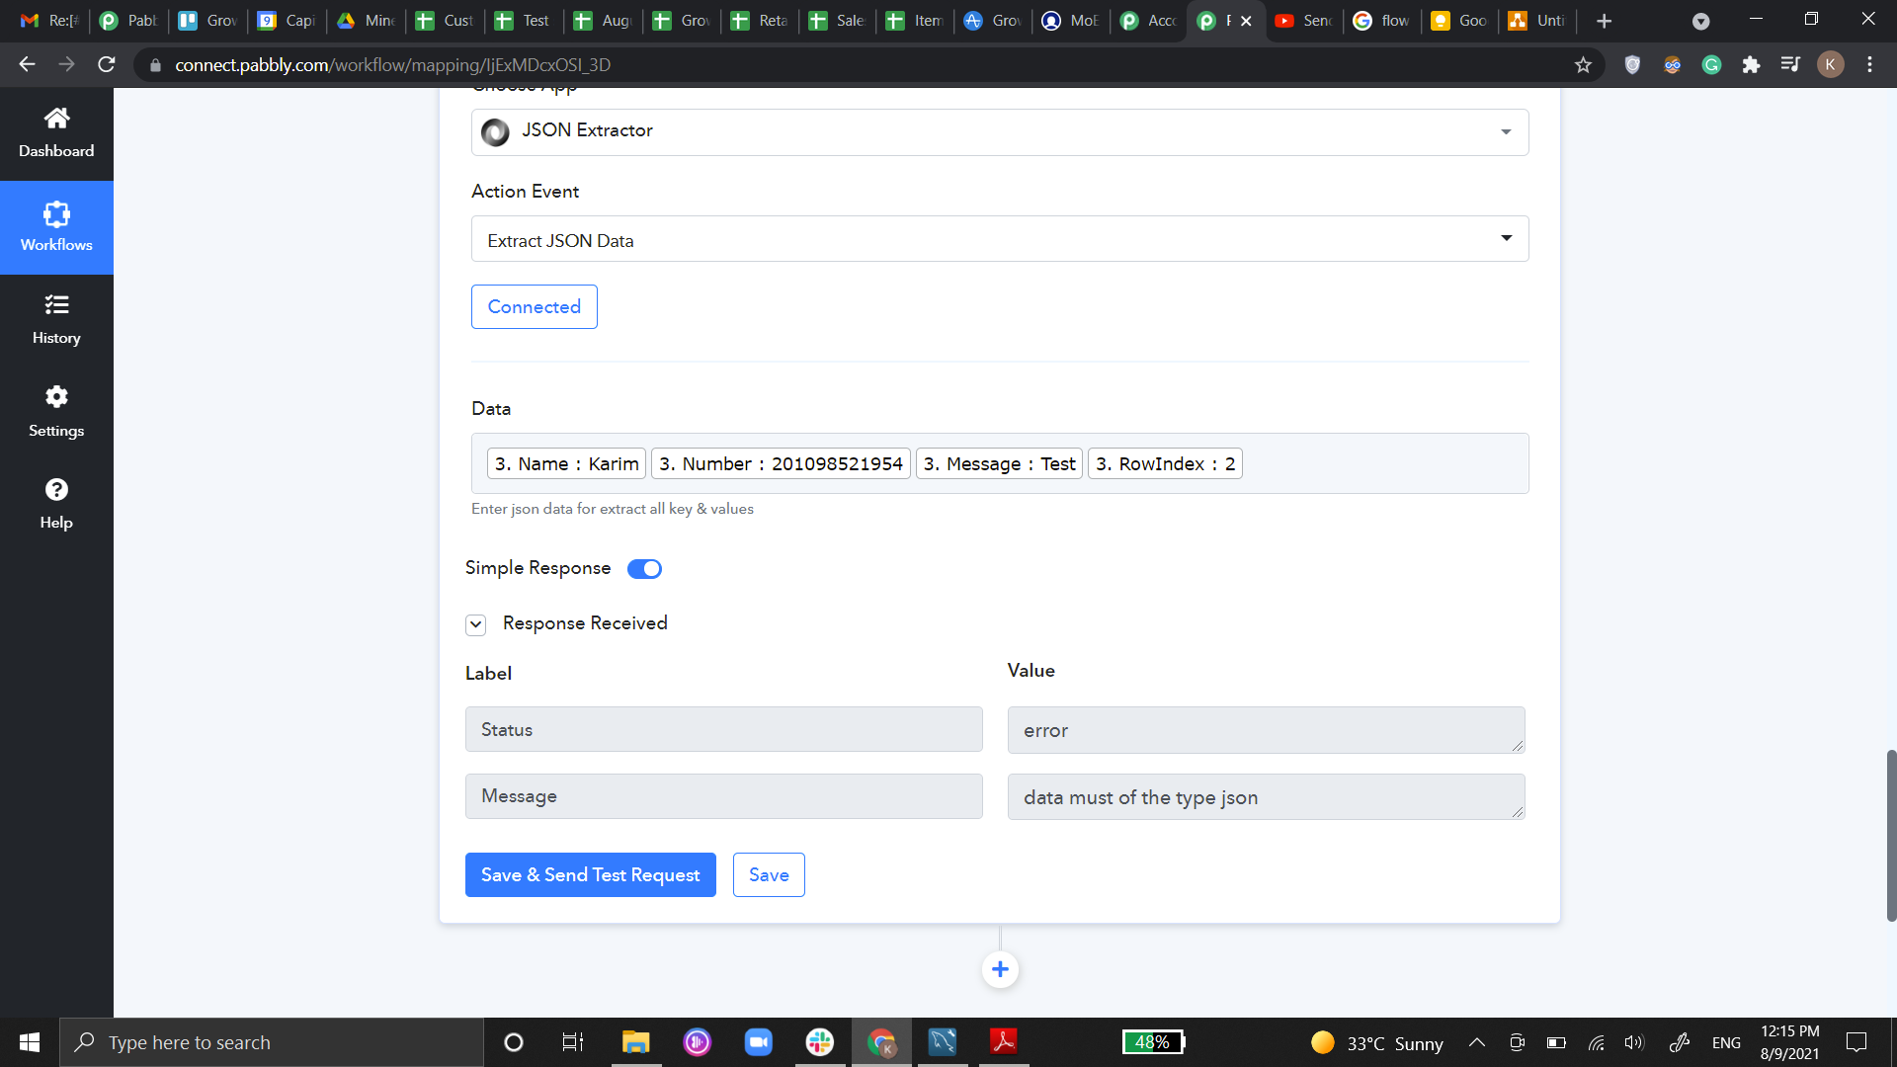
Task: Open the Dashboard home icon
Action: (x=56, y=119)
